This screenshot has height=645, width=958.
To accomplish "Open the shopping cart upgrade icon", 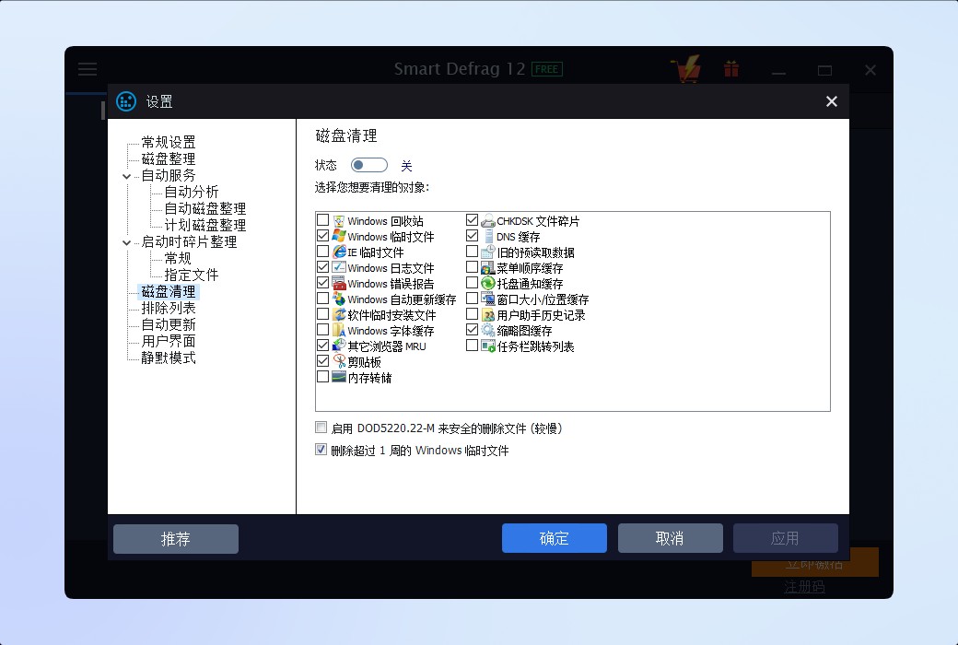I will click(686, 69).
